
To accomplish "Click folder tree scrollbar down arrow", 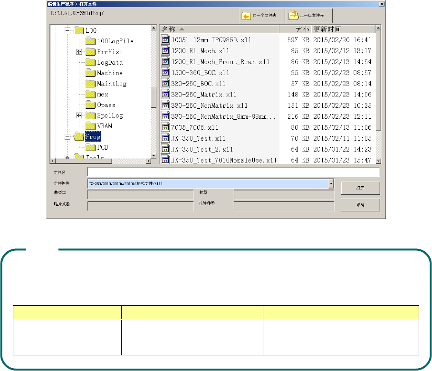I will (154, 156).
